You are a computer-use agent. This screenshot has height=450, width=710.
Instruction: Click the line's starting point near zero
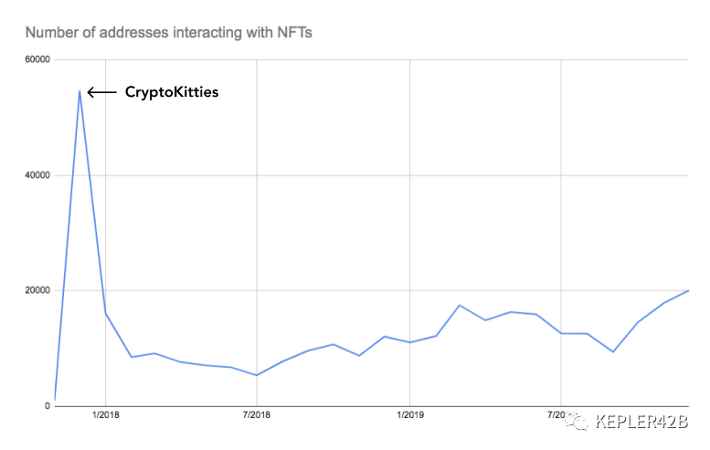[x=56, y=400]
